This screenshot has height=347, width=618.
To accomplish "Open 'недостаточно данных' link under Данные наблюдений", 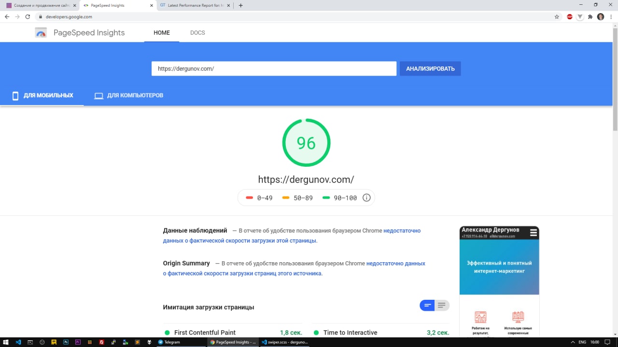I will pyautogui.click(x=292, y=235).
